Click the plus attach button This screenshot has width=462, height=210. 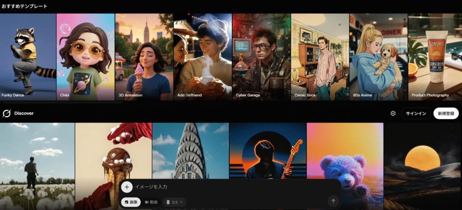[127, 187]
